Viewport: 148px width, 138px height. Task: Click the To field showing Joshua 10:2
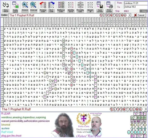click(x=136, y=7)
